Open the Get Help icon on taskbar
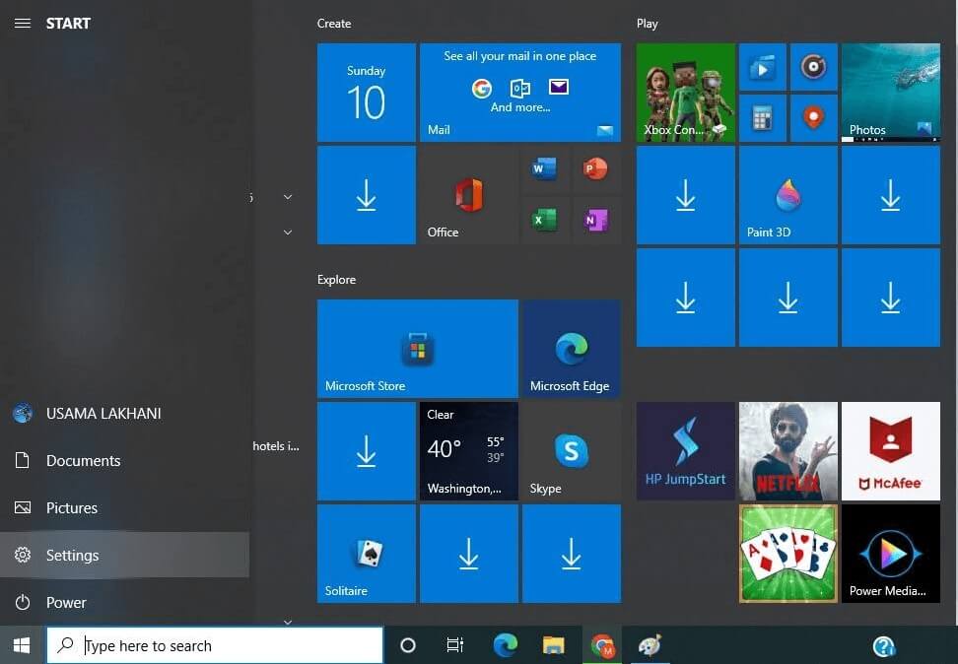 point(883,645)
